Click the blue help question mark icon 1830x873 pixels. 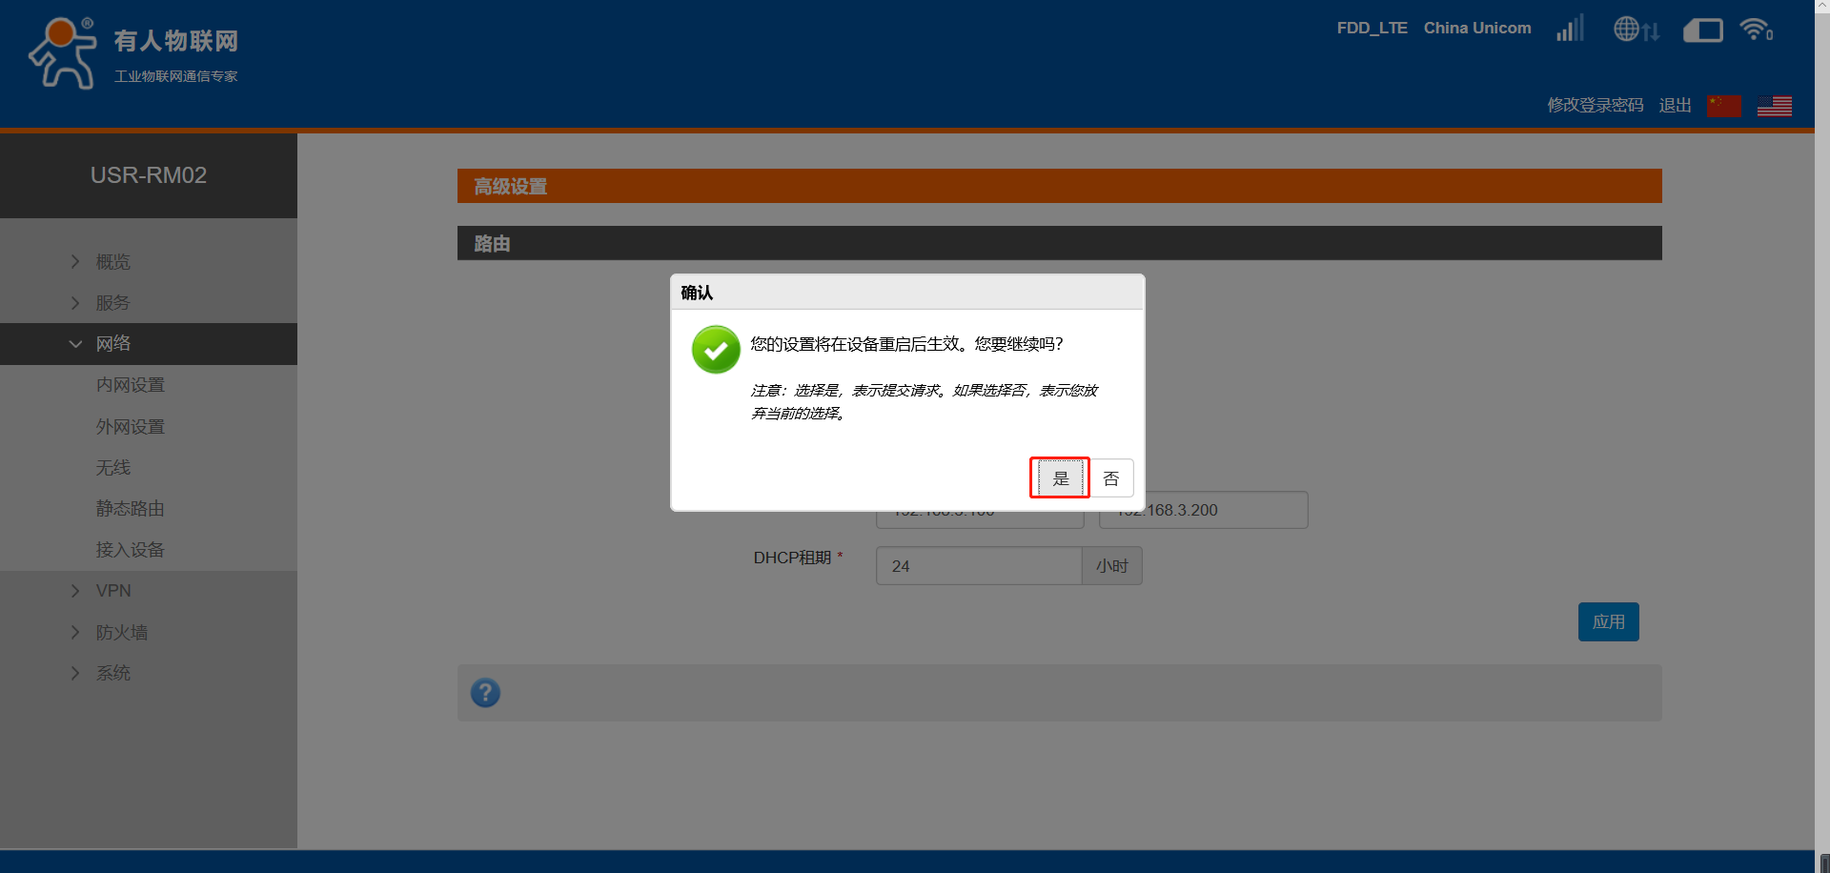tap(485, 693)
